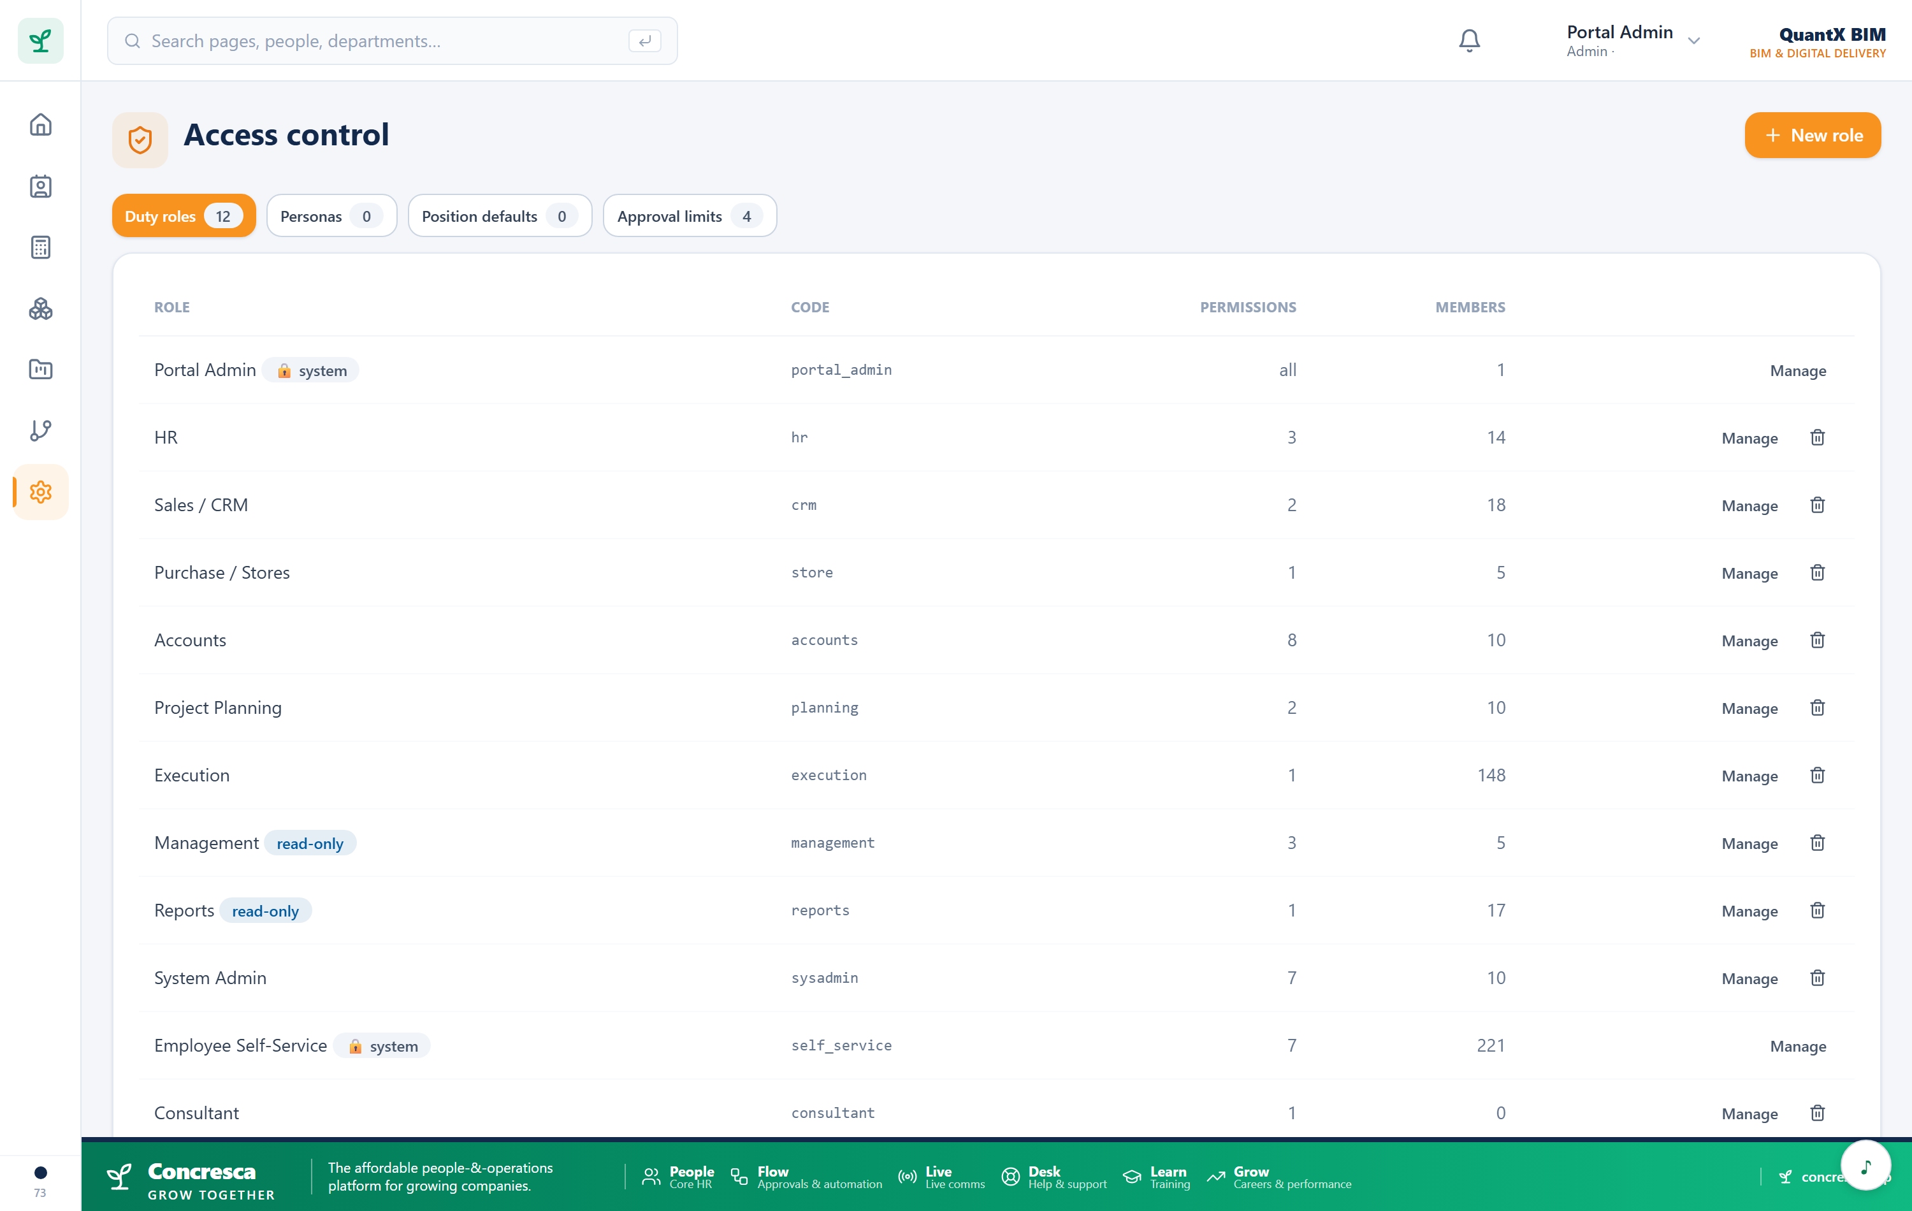Open the settings gear sidebar icon
Viewport: 1912px width, 1211px height.
pos(41,491)
